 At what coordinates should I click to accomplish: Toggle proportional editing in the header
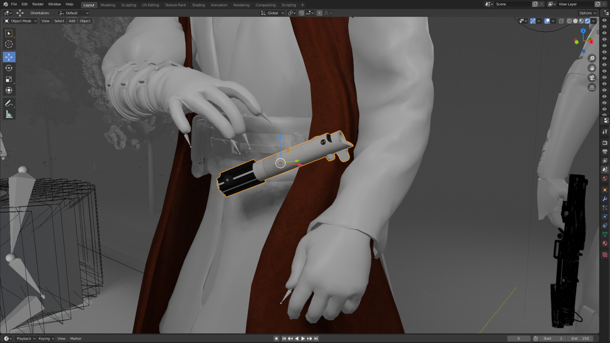(319, 13)
